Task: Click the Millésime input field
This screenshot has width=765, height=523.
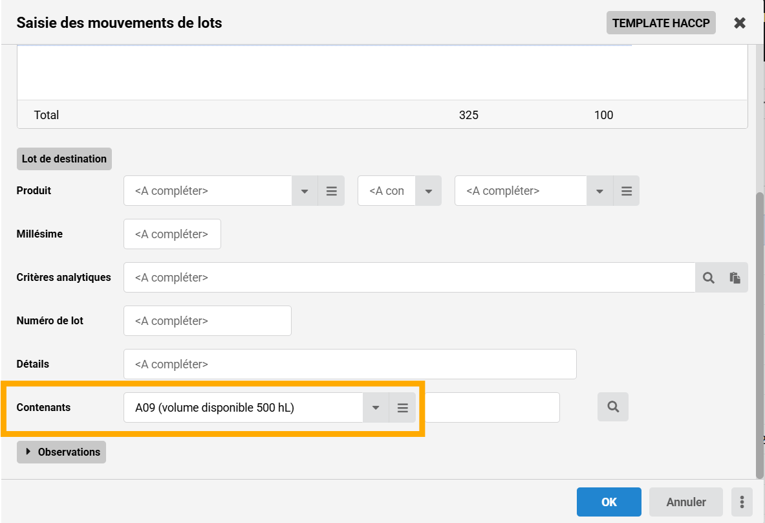Action: pyautogui.click(x=172, y=234)
